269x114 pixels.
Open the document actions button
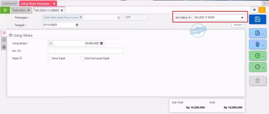(x=257, y=33)
